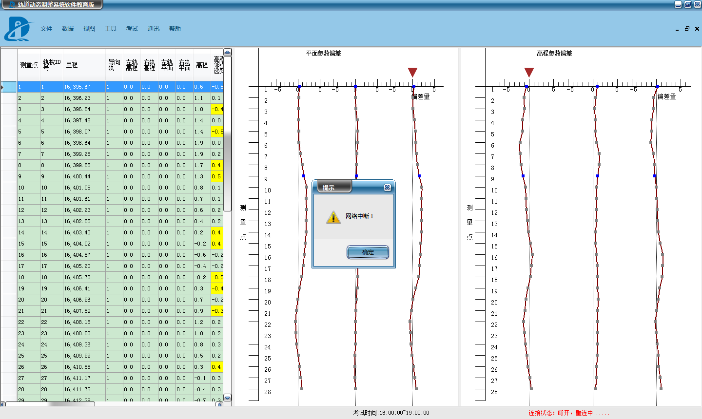
Task: Click the yellow -0.4 cell in row 3
Action: pos(217,109)
